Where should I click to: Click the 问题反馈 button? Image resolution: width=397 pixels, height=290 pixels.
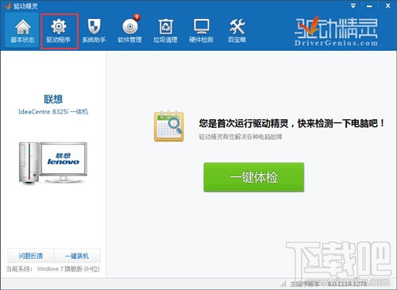[31, 256]
